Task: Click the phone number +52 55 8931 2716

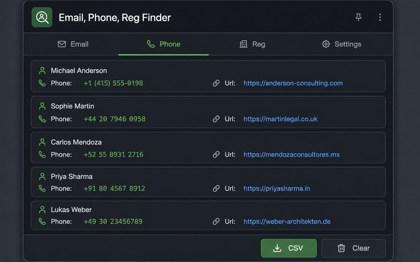Action: pyautogui.click(x=114, y=155)
